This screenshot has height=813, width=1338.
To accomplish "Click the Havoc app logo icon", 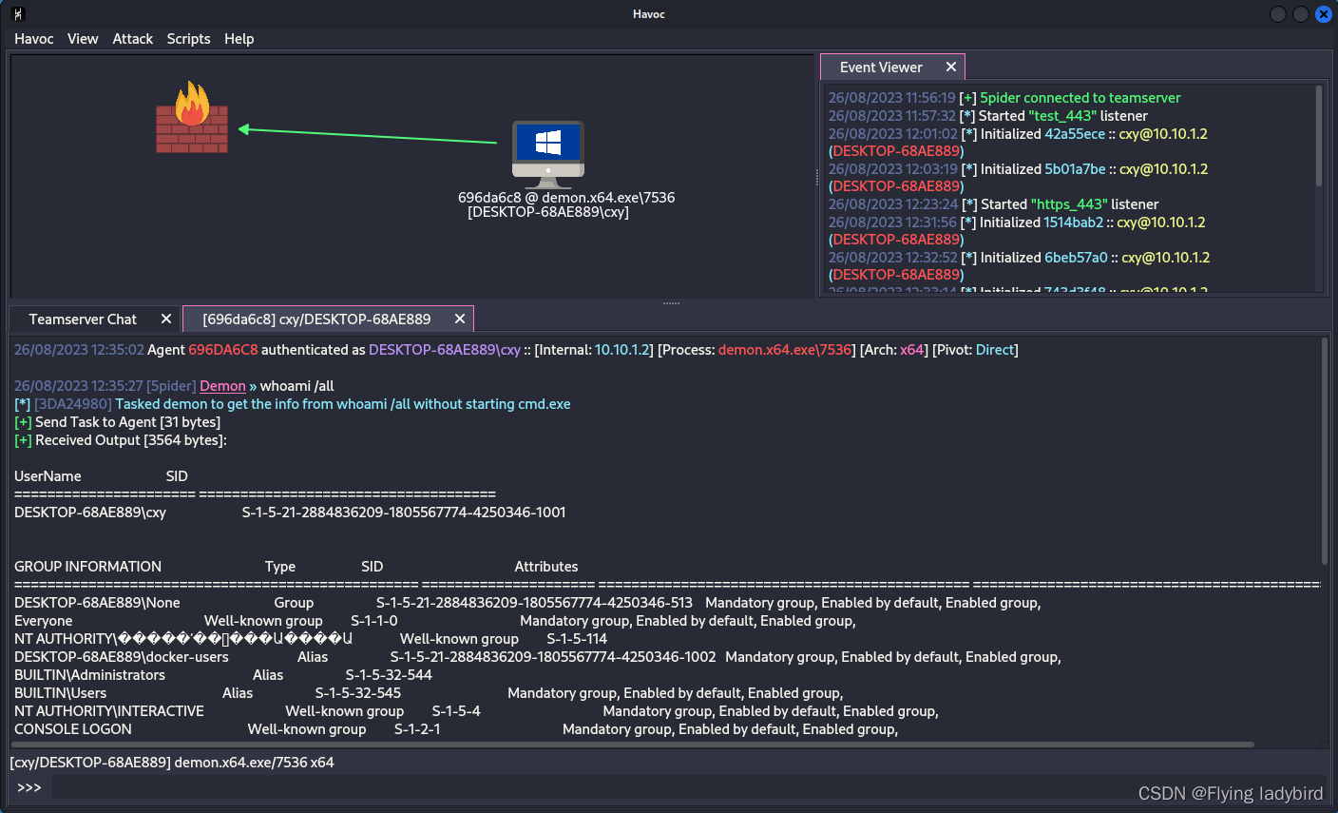I will coord(17,13).
